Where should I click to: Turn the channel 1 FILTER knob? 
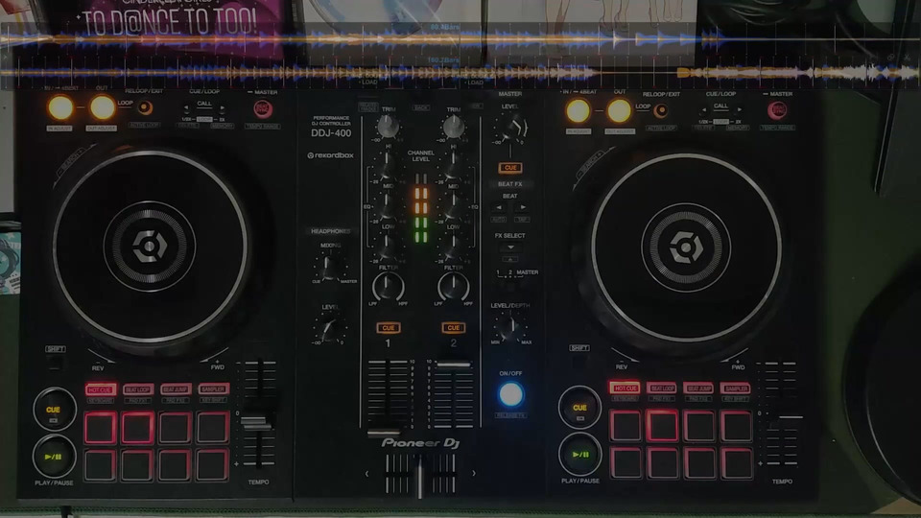[389, 287]
